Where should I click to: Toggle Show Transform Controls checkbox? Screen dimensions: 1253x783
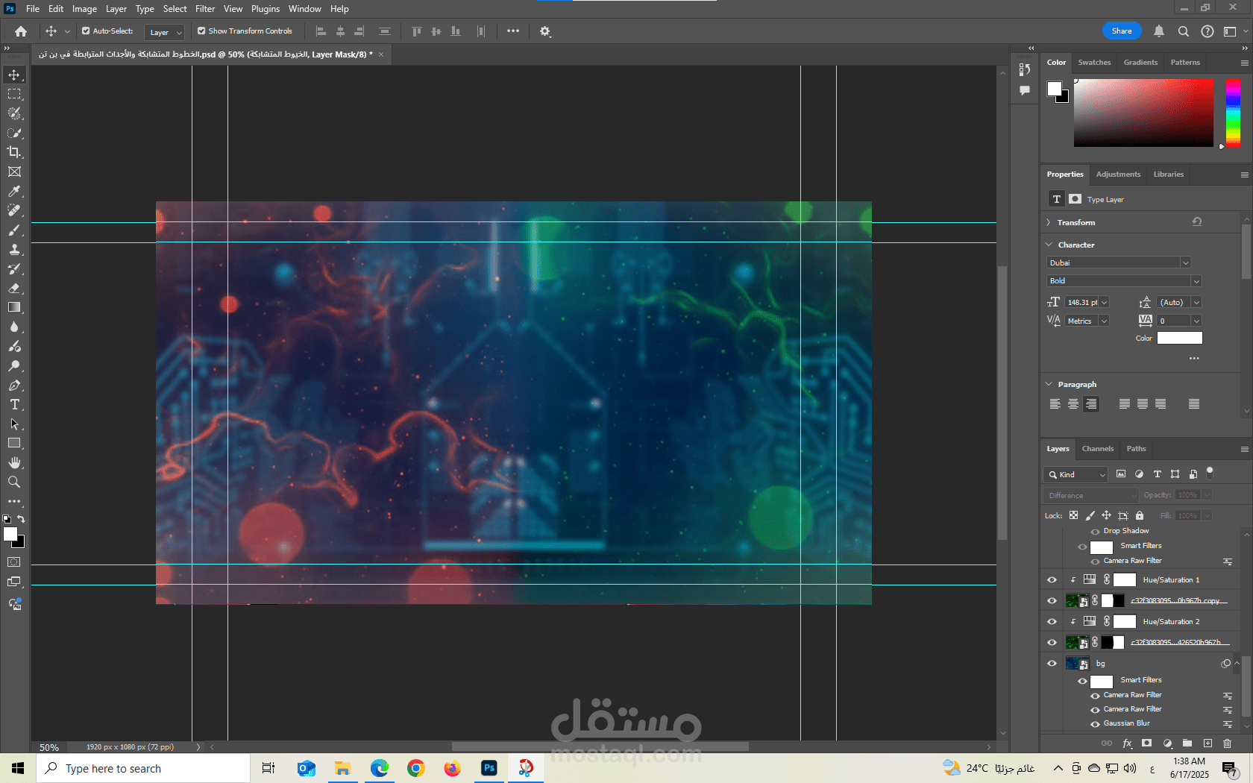click(x=201, y=31)
